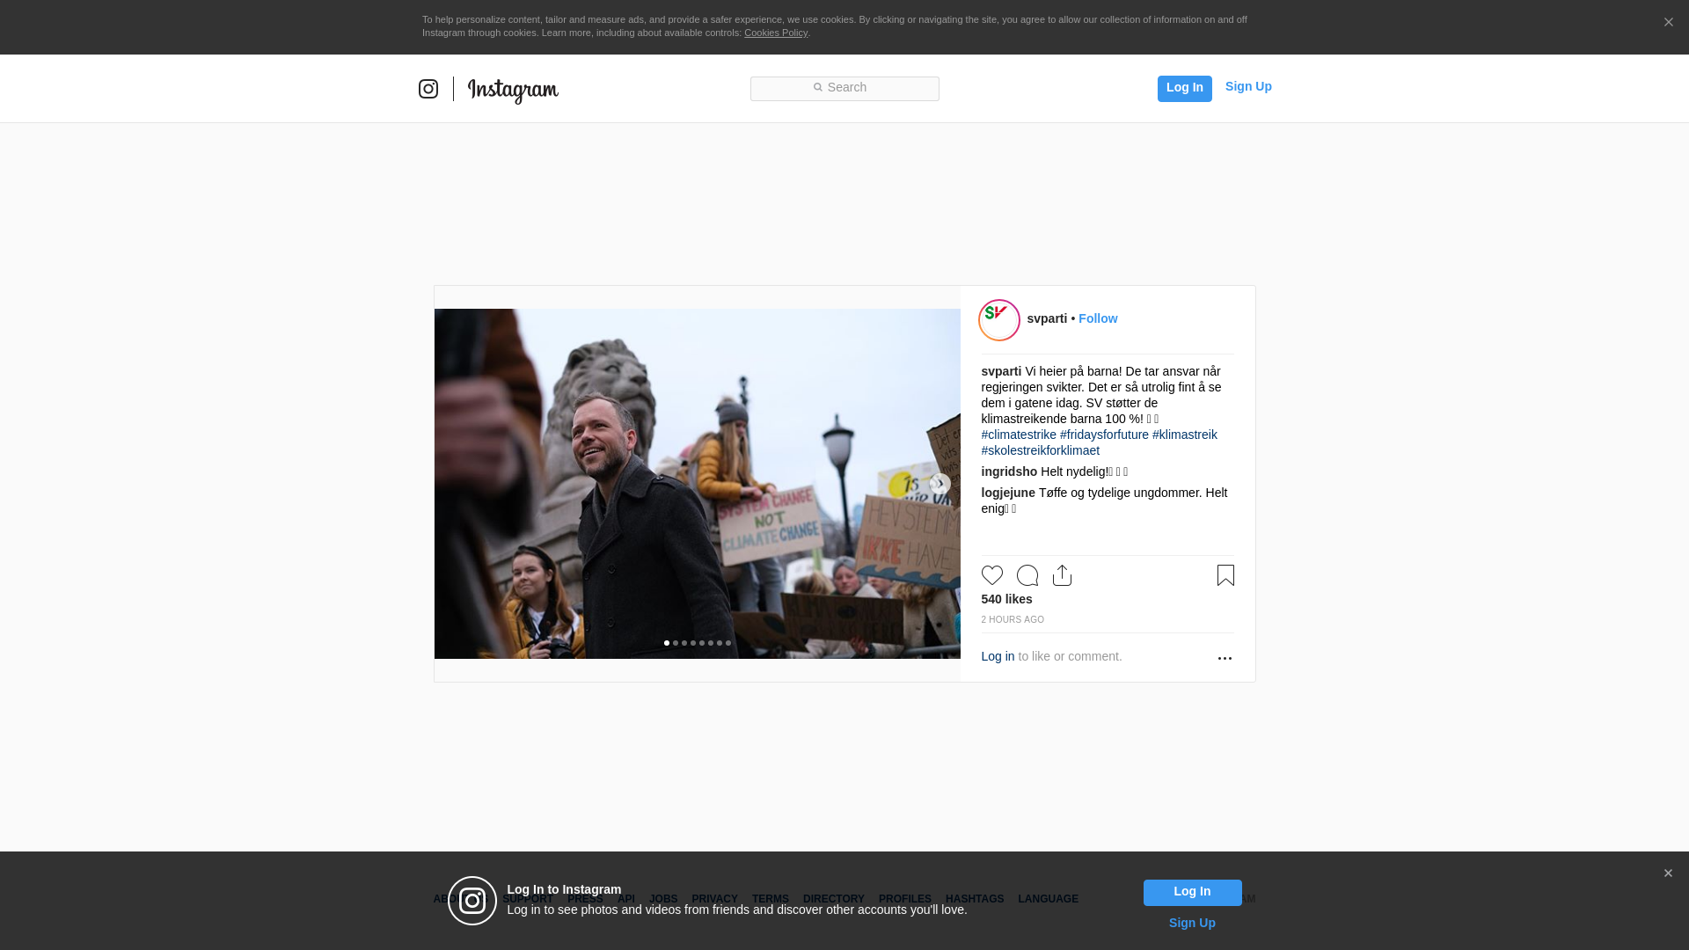Open svparti username in post header
Viewport: 1689px width, 950px height.
point(1047,318)
